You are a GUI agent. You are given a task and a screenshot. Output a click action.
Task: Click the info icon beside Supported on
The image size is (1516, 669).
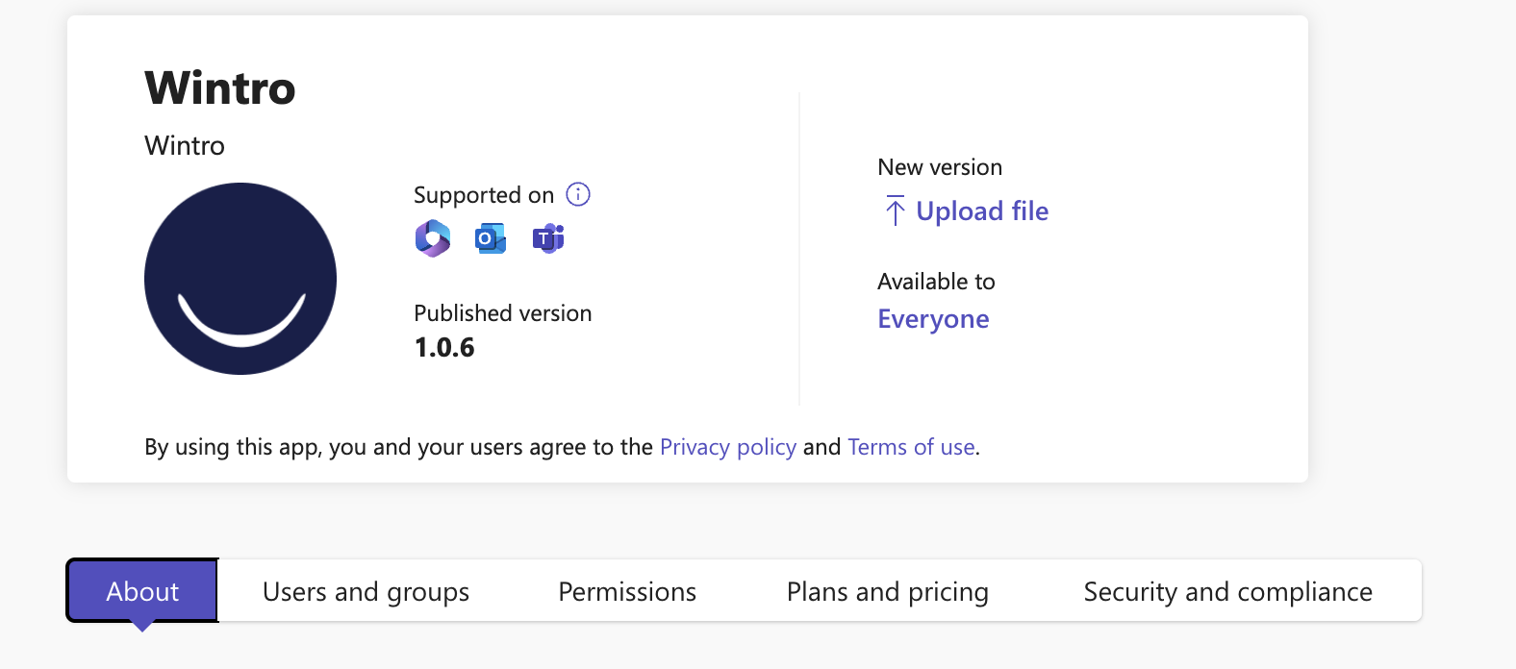(578, 194)
